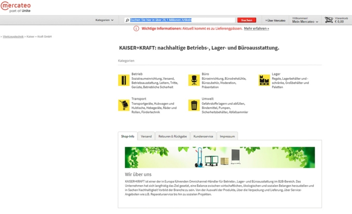Screen dimensions: 352x214
Task: Open the Über Mercateo link
Action: (x=275, y=21)
